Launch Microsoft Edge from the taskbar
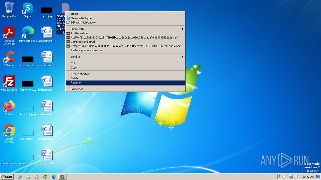321x180 pixels. (54, 177)
